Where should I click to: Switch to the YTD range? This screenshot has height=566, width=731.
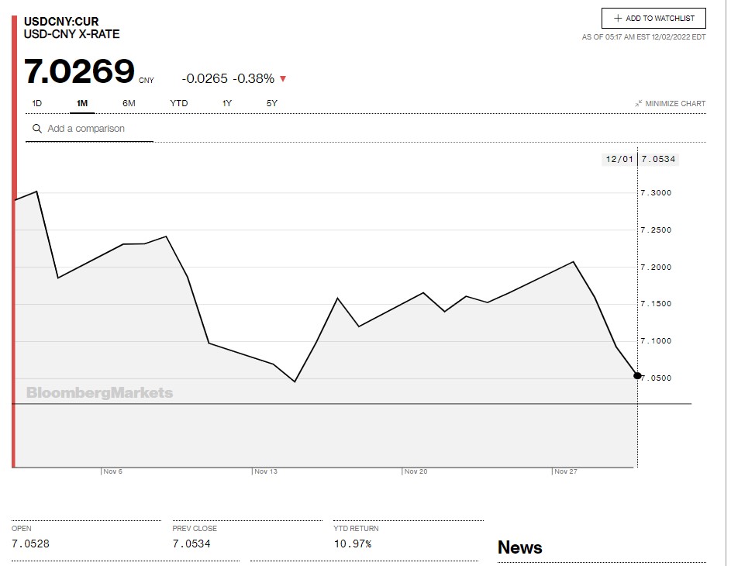click(x=178, y=103)
